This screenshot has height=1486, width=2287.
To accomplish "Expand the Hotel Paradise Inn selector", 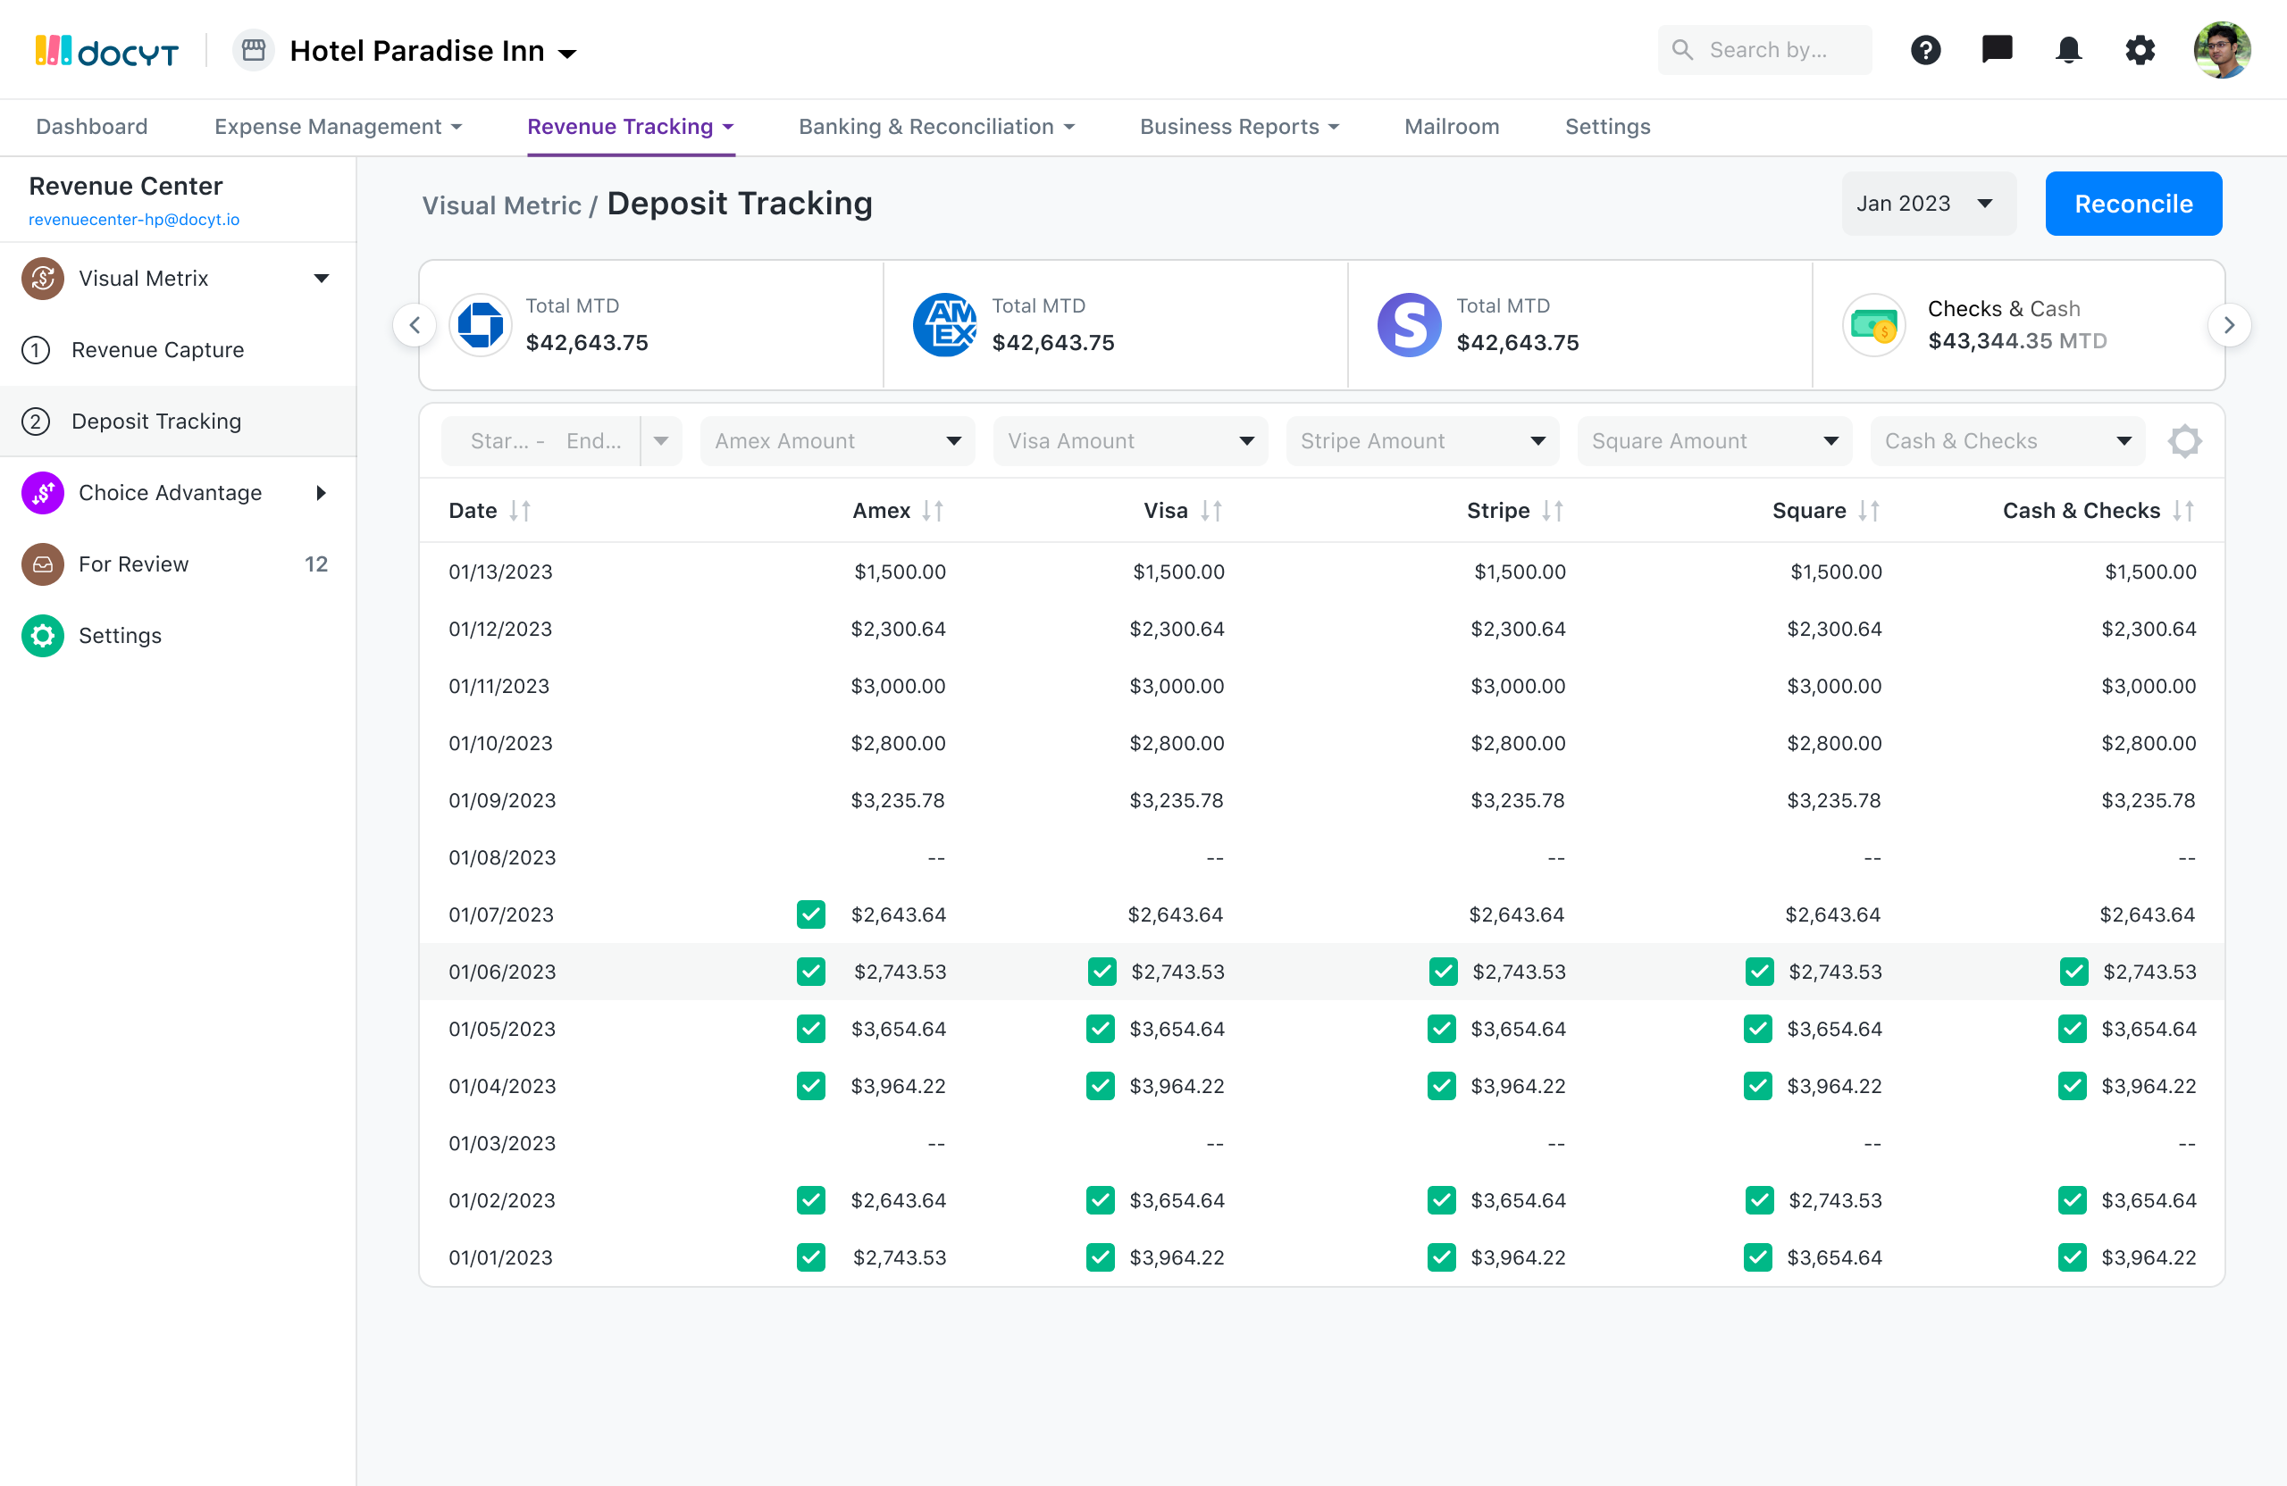I will click(x=568, y=53).
